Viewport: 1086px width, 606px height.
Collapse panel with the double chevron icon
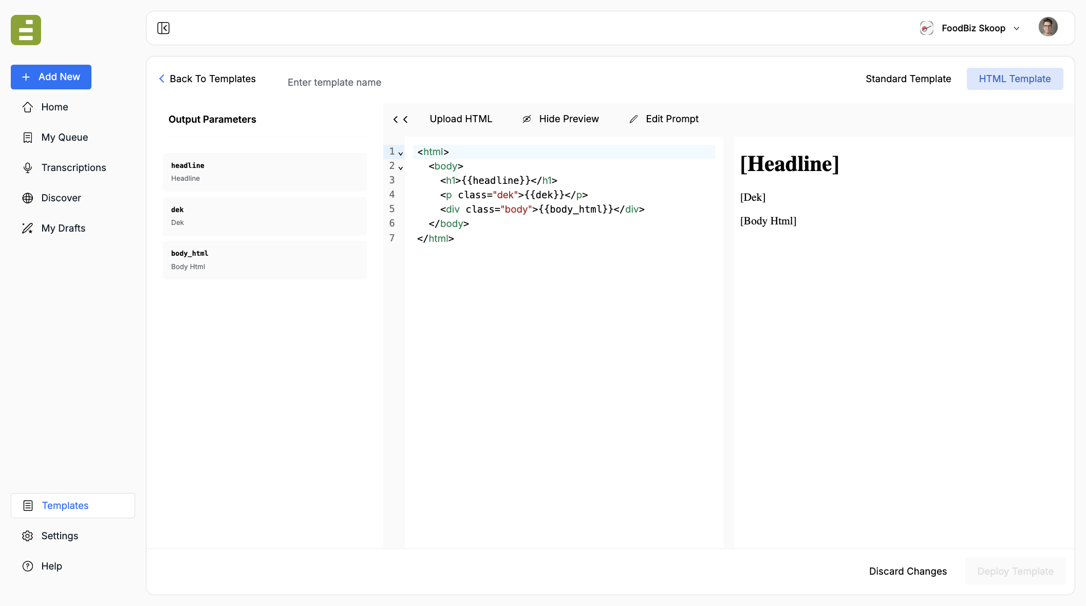tap(400, 119)
